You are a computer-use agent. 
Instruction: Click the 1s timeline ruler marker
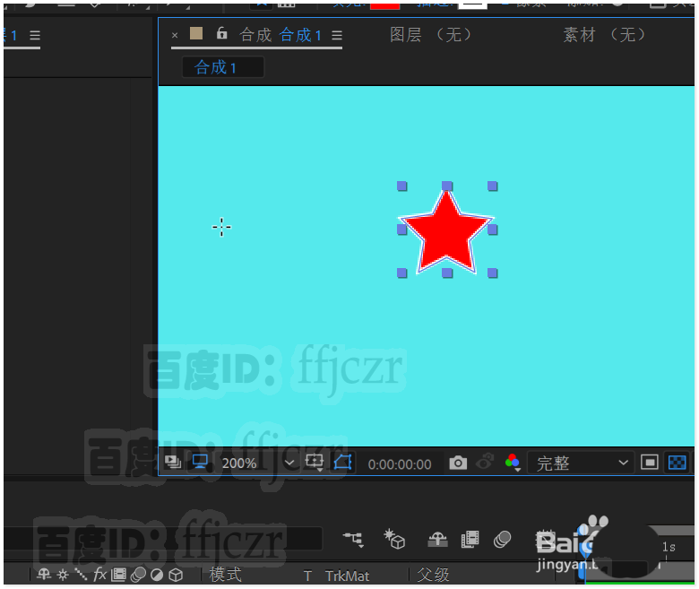(x=669, y=547)
